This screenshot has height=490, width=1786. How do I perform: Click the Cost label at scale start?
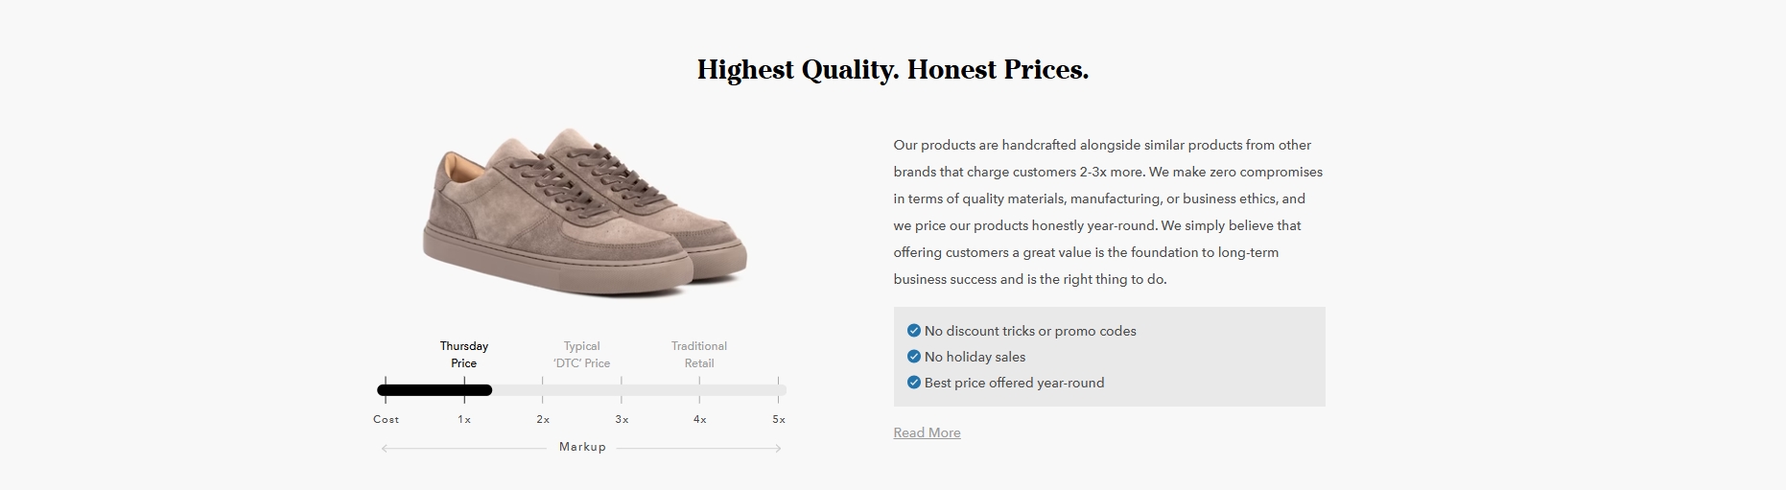tap(386, 419)
